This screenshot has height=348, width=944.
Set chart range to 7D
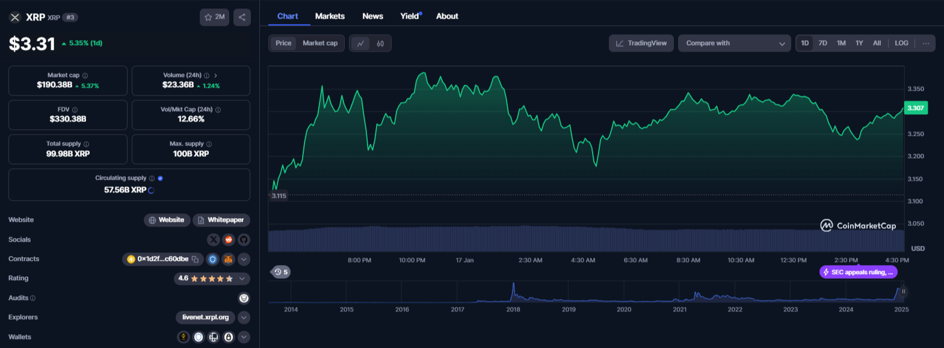(x=823, y=43)
